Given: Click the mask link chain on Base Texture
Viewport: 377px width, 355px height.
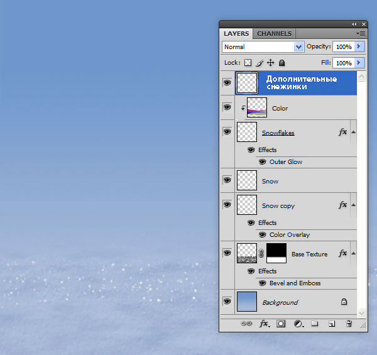Looking at the screenshot, I should point(261,253).
